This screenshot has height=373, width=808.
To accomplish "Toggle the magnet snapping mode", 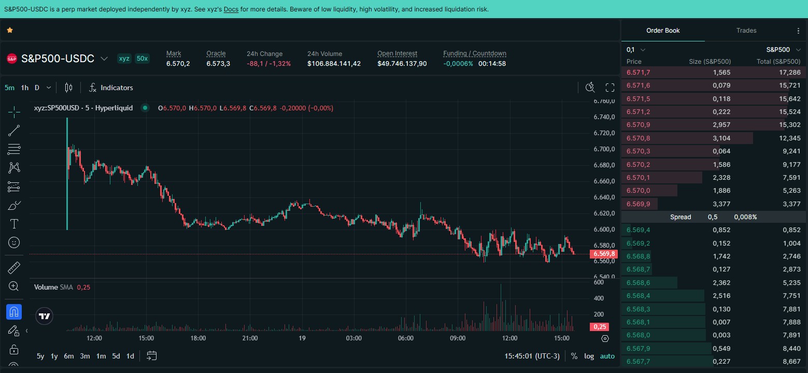I will click(x=14, y=312).
